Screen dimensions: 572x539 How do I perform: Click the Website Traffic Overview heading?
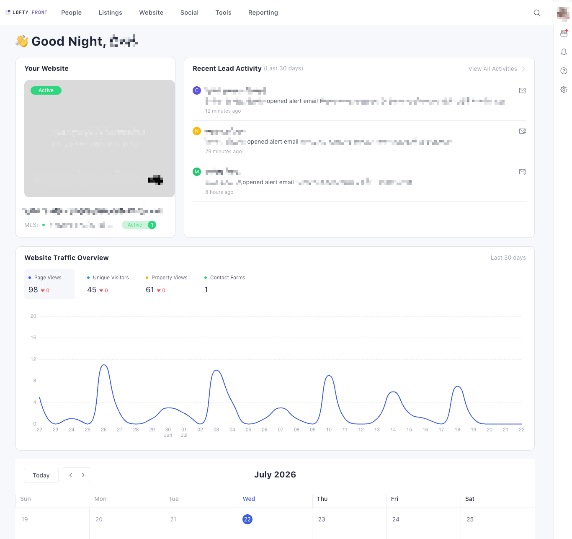pyautogui.click(x=67, y=258)
